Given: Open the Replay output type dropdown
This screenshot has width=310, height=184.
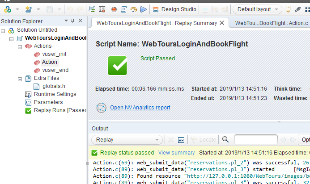Looking at the screenshot, I should coord(127,140).
